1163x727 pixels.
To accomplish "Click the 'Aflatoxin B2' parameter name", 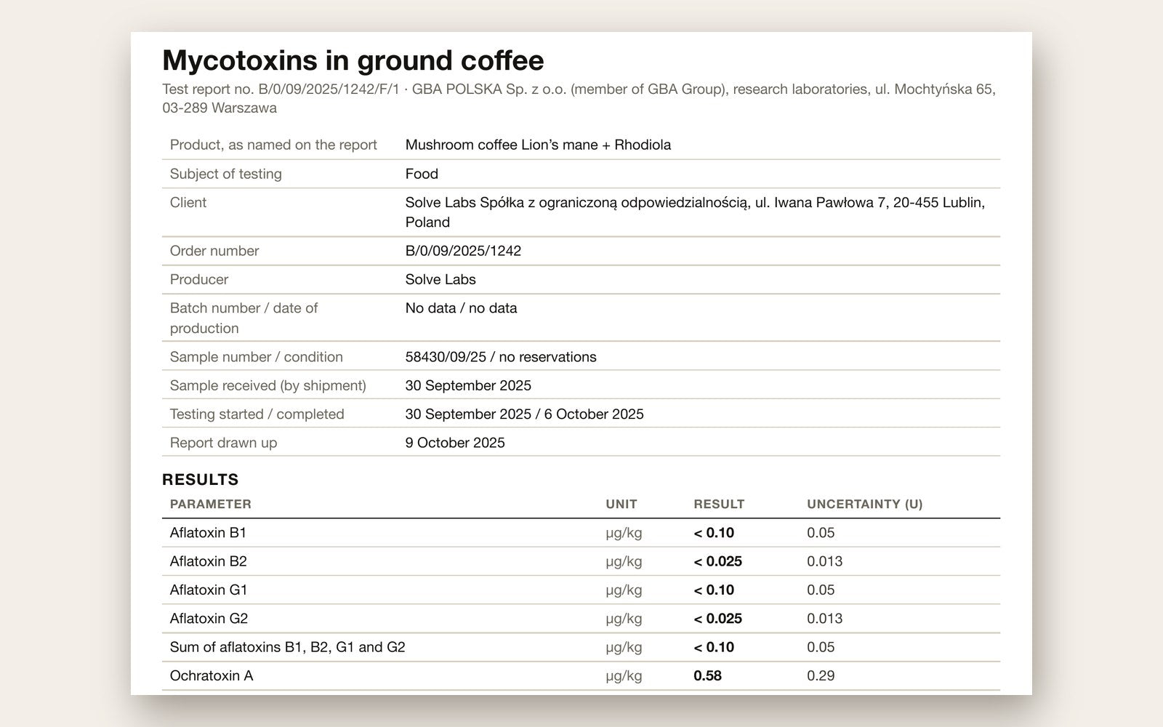I will click(x=208, y=561).
